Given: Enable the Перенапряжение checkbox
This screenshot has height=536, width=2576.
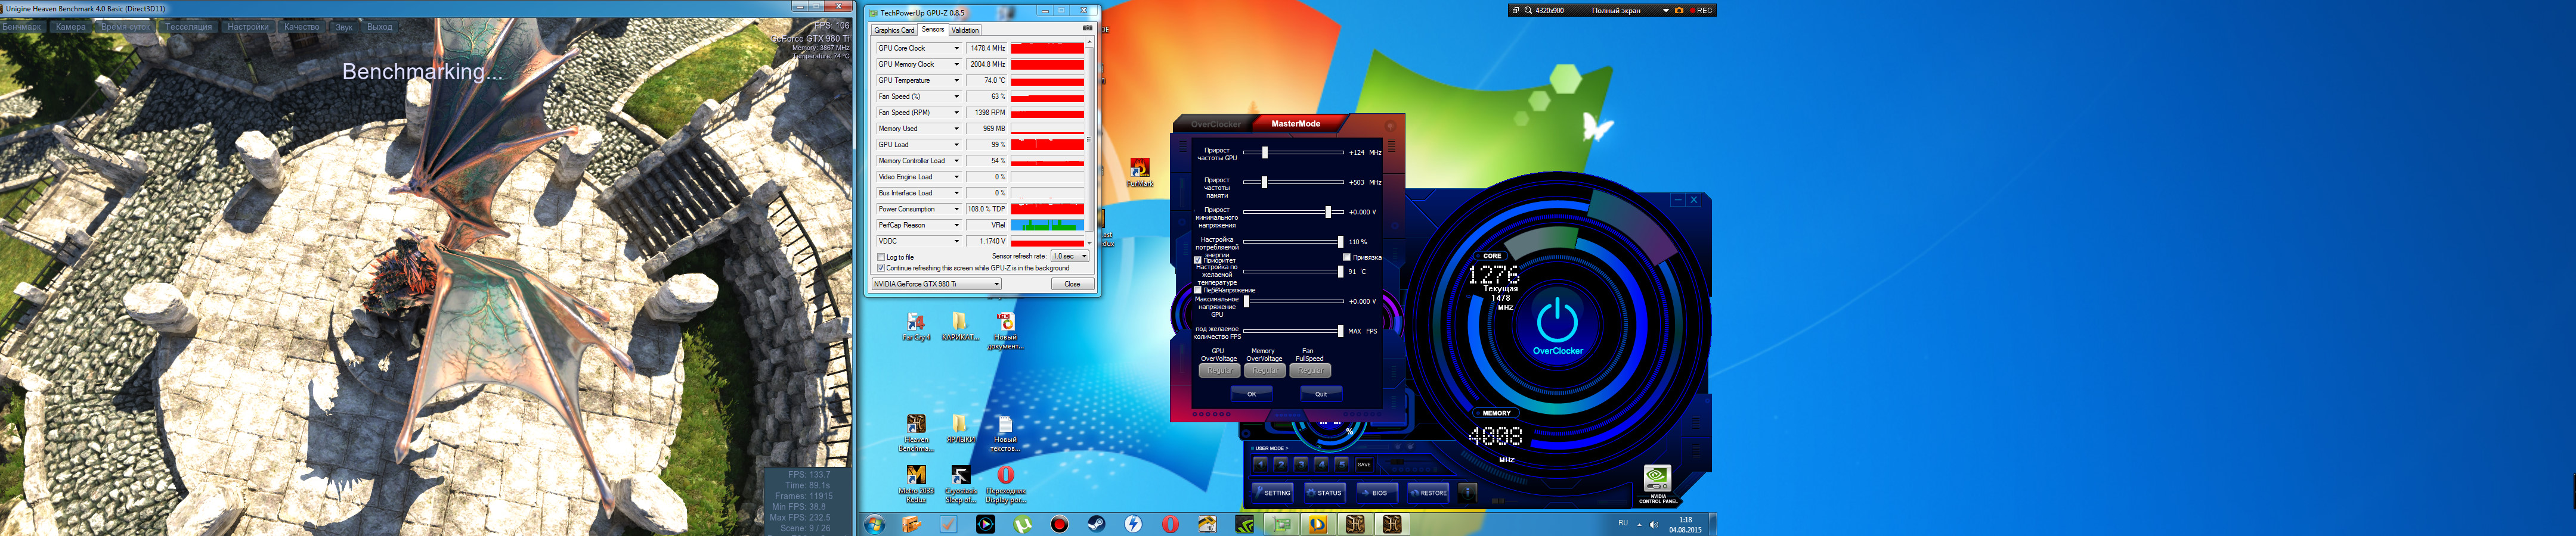Looking at the screenshot, I should click(x=1198, y=291).
